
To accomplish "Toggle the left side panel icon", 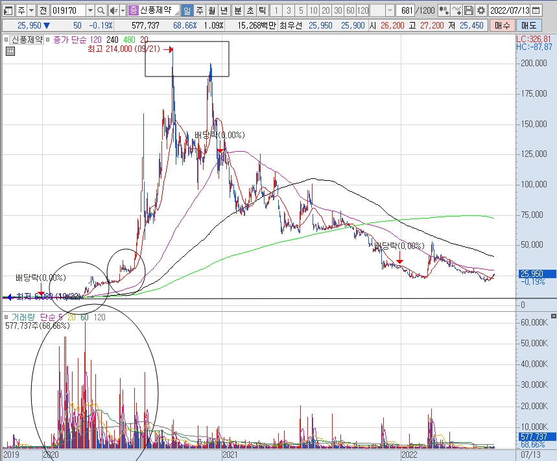I will pyautogui.click(x=8, y=10).
